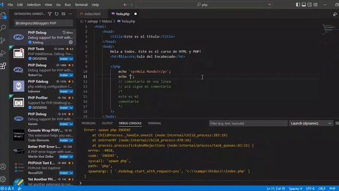Install the Better PHP Error Logger extension
This screenshot has height=191, width=339.
pos(64,157)
